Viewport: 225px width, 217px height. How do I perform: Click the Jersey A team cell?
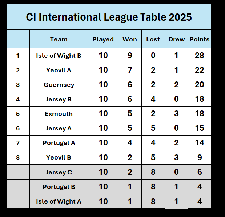coord(59,128)
